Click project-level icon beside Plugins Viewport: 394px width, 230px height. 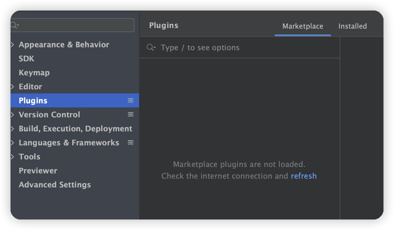coord(131,101)
